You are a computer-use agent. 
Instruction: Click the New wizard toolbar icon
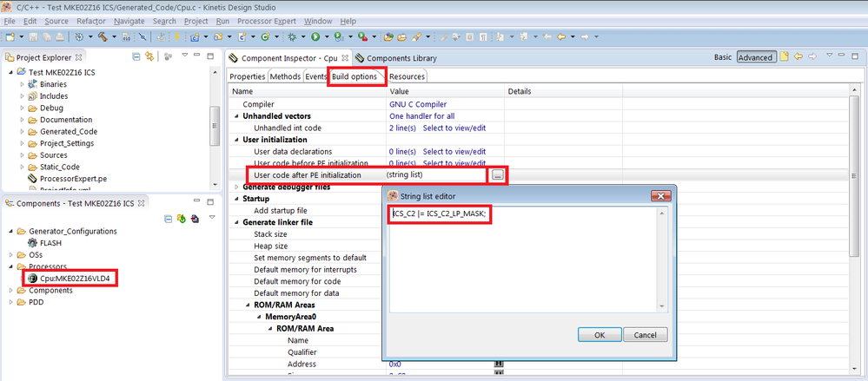10,37
